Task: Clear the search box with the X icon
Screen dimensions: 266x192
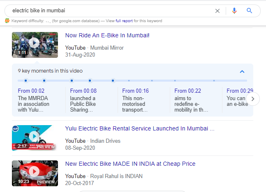Action: pyautogui.click(x=217, y=11)
